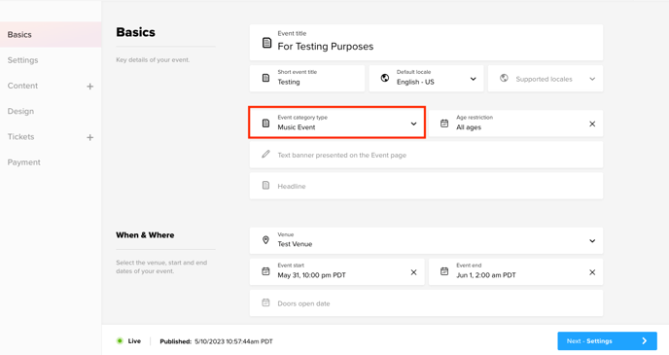This screenshot has width=669, height=355.
Task: Click the calendar icon beside Age restriction
Action: point(444,124)
